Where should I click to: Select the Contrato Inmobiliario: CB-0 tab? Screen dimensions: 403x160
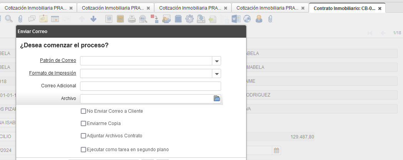point(344,8)
